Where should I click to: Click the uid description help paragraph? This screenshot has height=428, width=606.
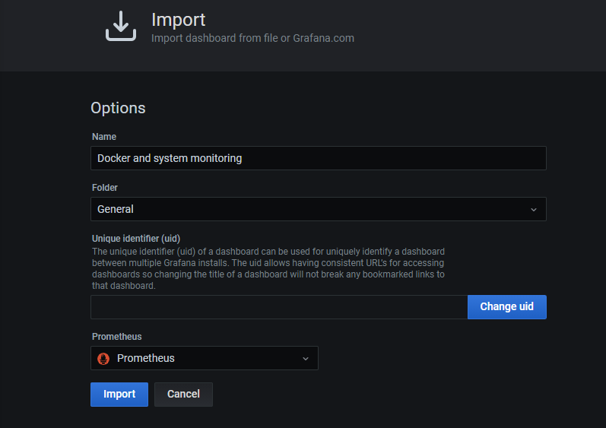click(x=268, y=268)
